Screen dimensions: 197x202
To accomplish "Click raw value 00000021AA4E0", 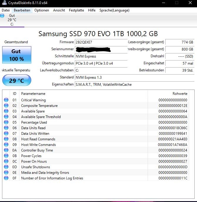I will pyautogui.click(x=173, y=139).
